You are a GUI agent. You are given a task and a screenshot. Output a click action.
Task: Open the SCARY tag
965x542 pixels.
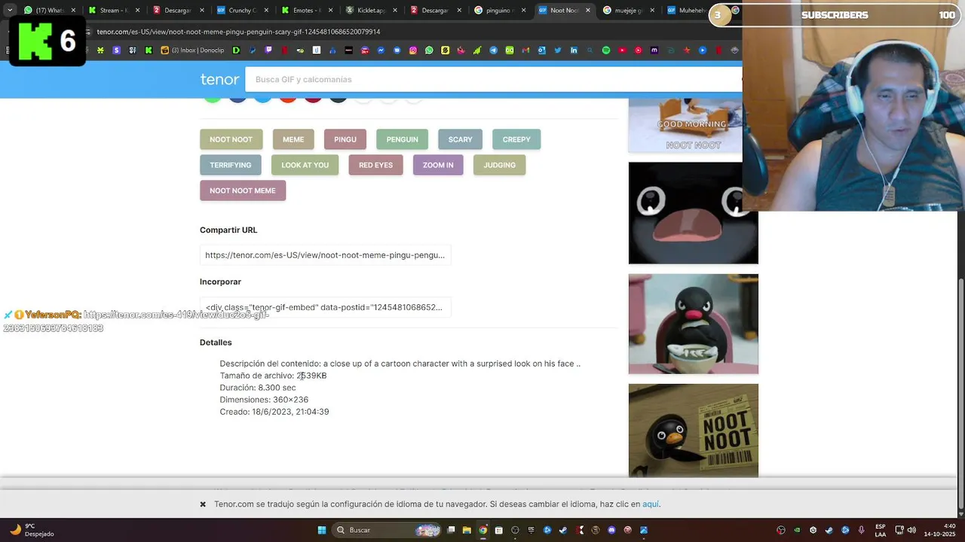pyautogui.click(x=460, y=139)
